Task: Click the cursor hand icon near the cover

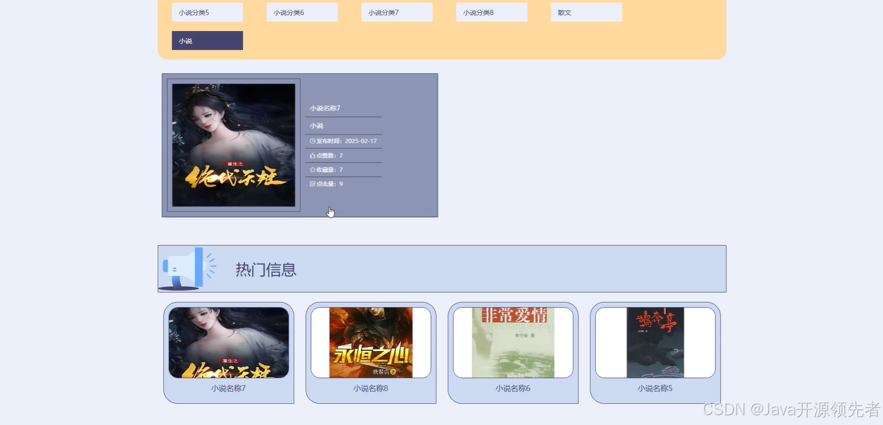Action: coord(330,211)
